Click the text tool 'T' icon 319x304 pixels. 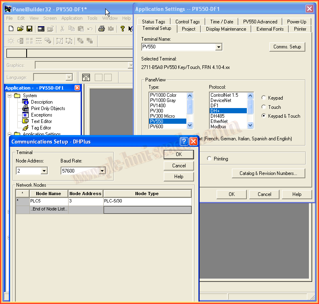86,77
